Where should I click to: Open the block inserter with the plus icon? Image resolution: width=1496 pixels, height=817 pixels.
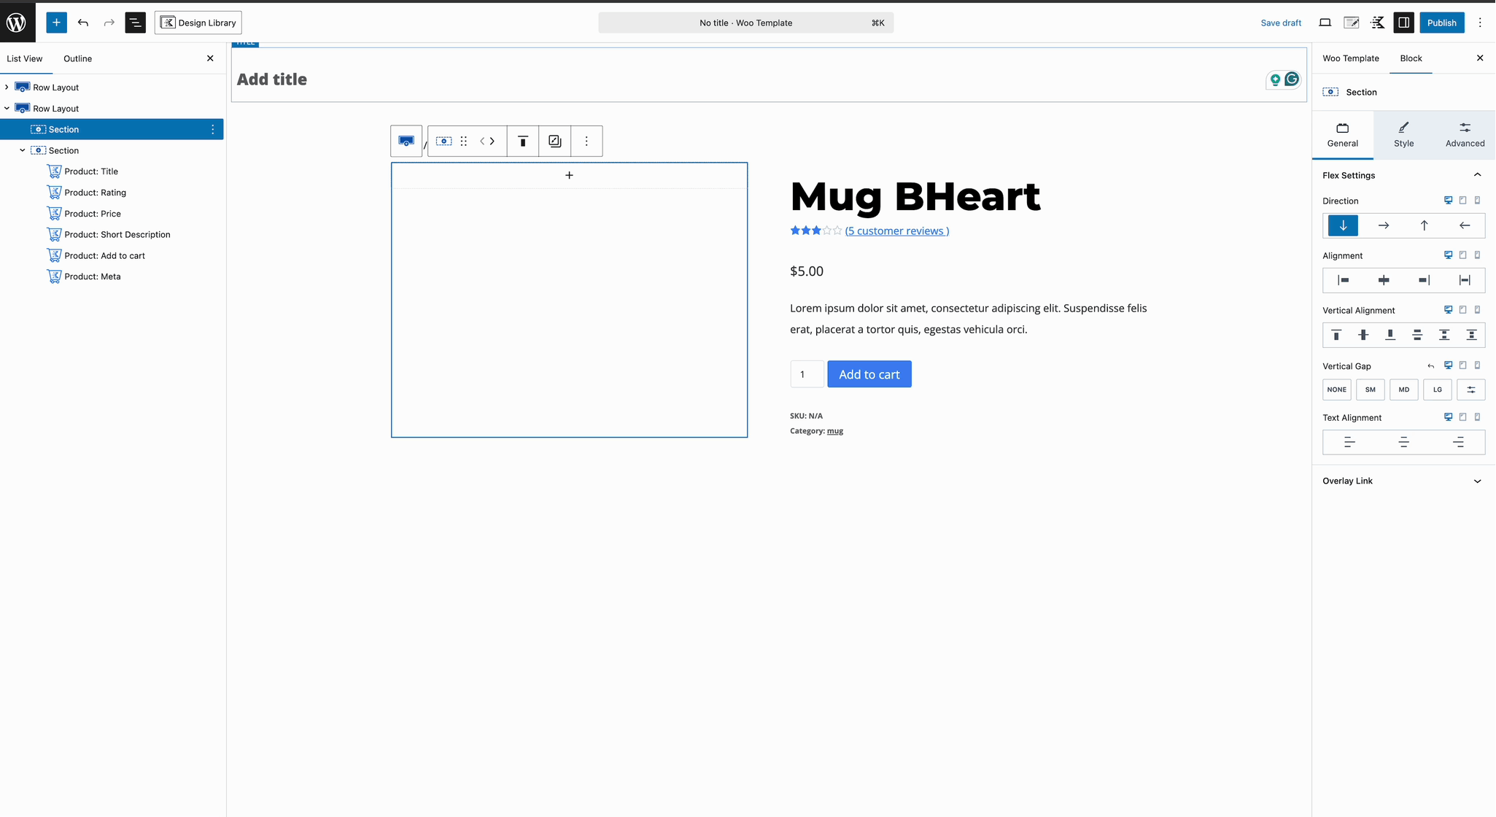pos(56,23)
